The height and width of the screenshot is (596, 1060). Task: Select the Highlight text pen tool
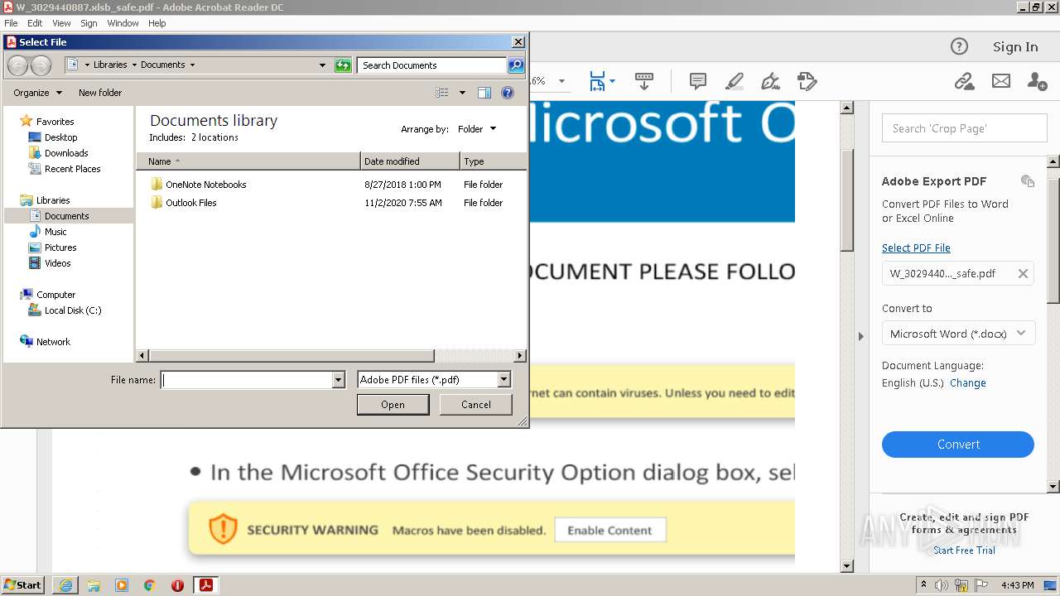[x=734, y=81]
